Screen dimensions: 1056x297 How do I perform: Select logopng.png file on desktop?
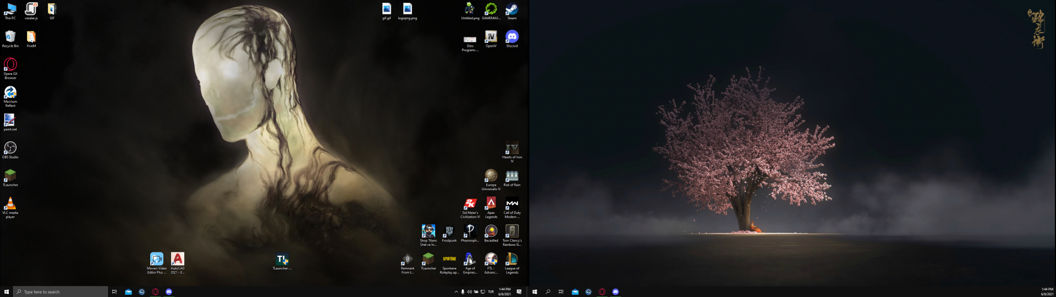click(408, 11)
